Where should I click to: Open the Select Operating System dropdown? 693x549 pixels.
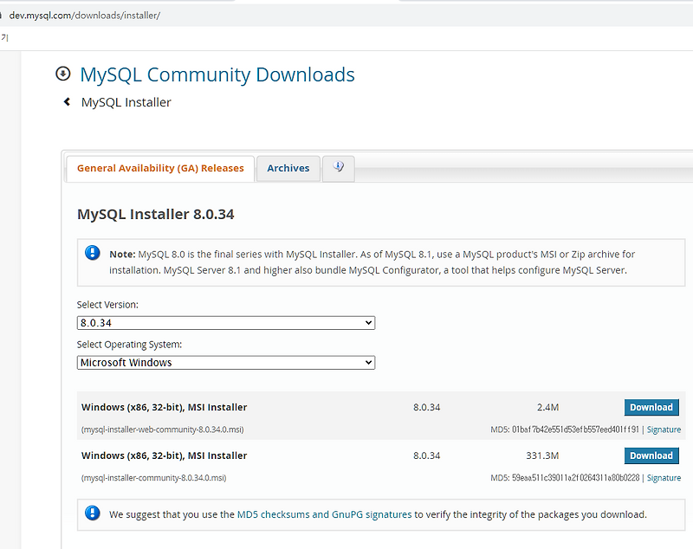coord(225,362)
